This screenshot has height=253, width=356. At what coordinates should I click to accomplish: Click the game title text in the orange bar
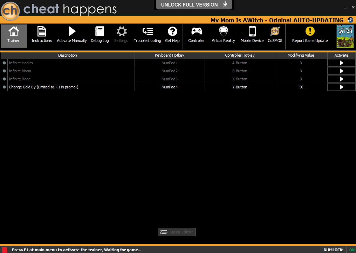click(277, 20)
